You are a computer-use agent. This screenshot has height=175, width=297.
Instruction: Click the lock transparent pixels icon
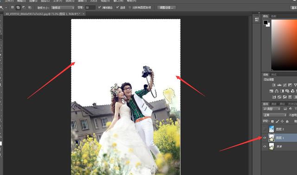click(272, 121)
